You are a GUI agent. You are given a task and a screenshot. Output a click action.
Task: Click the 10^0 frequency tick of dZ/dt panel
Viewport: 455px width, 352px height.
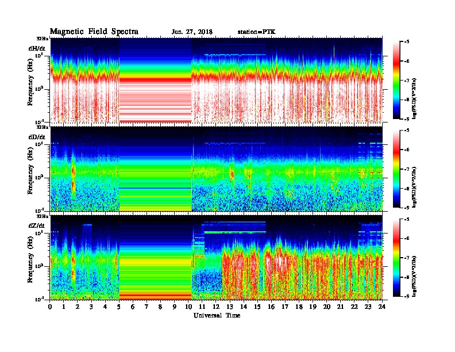(39, 266)
